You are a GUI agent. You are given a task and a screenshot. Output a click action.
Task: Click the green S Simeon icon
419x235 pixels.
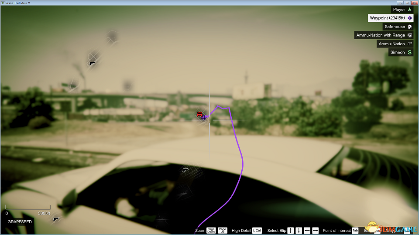pyautogui.click(x=410, y=52)
